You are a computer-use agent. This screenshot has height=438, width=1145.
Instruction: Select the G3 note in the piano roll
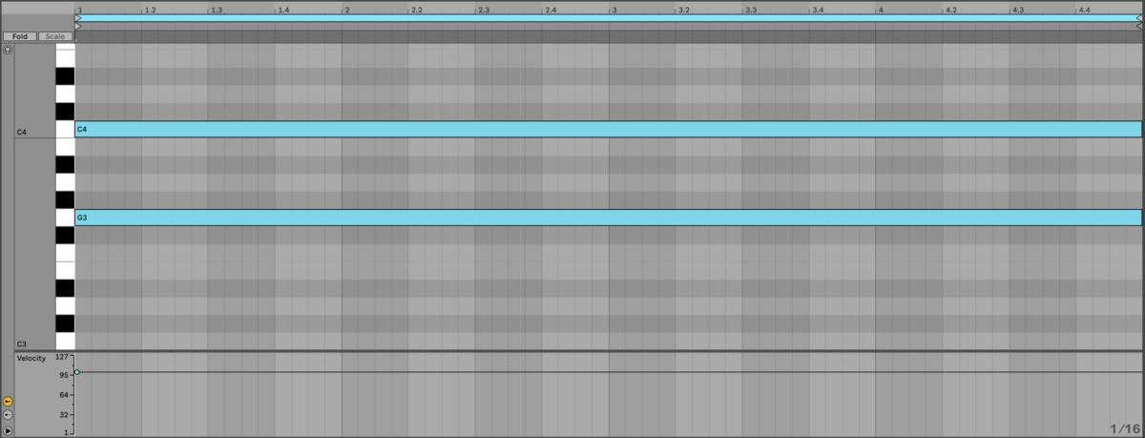[608, 218]
